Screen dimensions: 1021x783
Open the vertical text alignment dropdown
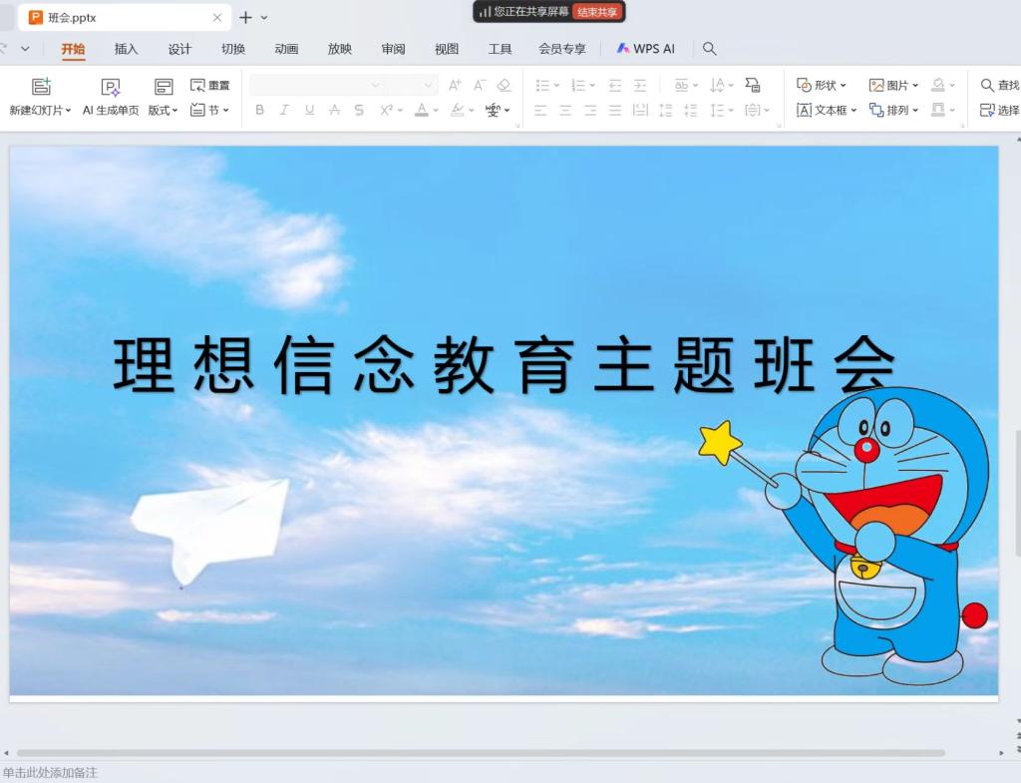coord(758,110)
